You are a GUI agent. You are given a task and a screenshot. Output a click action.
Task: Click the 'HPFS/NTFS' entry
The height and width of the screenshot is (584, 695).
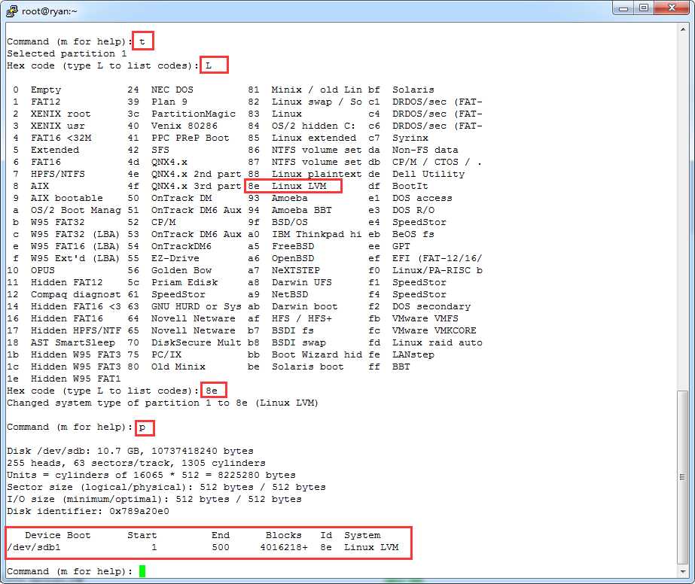tap(58, 174)
